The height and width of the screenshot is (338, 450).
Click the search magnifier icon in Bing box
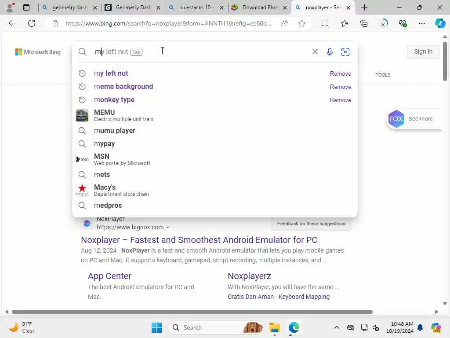pyautogui.click(x=82, y=52)
